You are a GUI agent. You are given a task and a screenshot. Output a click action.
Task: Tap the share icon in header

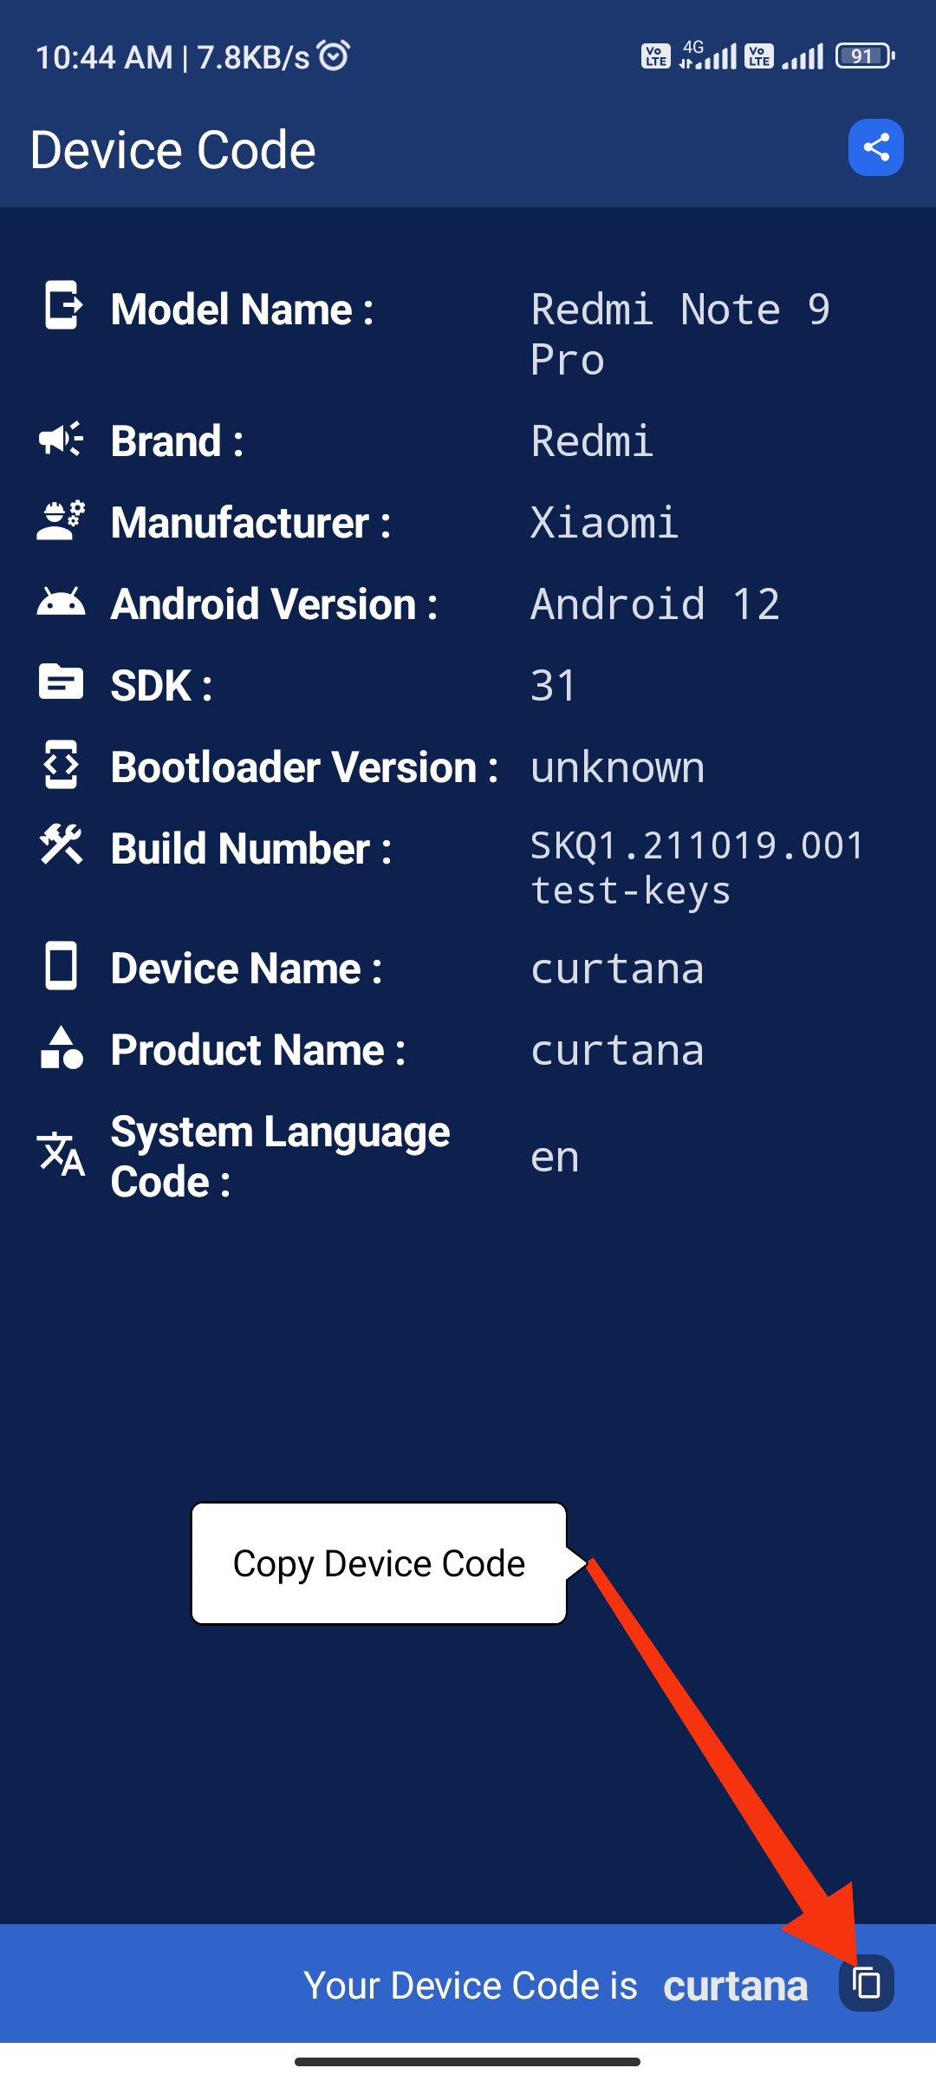[875, 147]
